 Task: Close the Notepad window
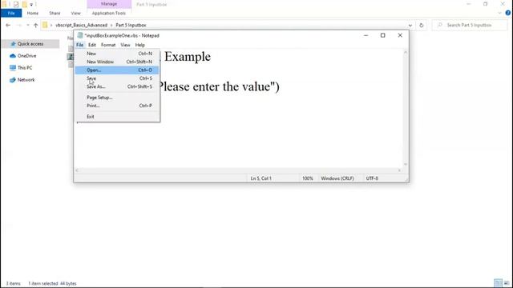(x=400, y=35)
